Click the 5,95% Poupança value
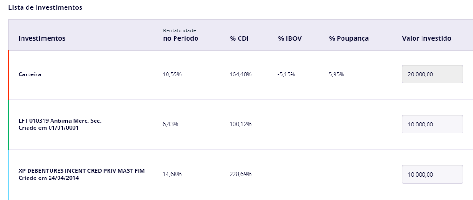473x200 pixels. 336,74
